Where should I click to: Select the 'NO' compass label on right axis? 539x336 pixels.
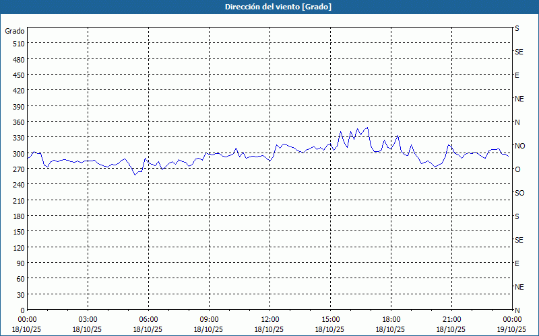(519, 146)
